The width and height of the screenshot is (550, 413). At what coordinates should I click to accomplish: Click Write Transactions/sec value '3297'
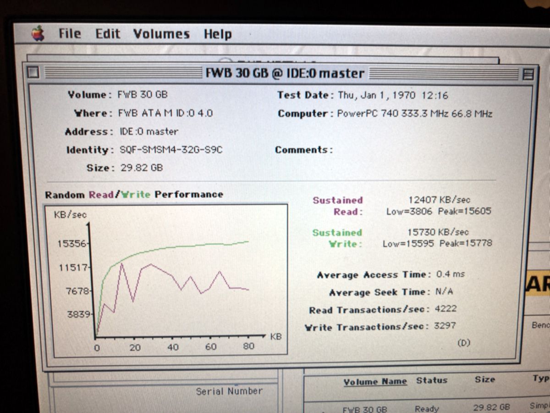click(x=445, y=326)
